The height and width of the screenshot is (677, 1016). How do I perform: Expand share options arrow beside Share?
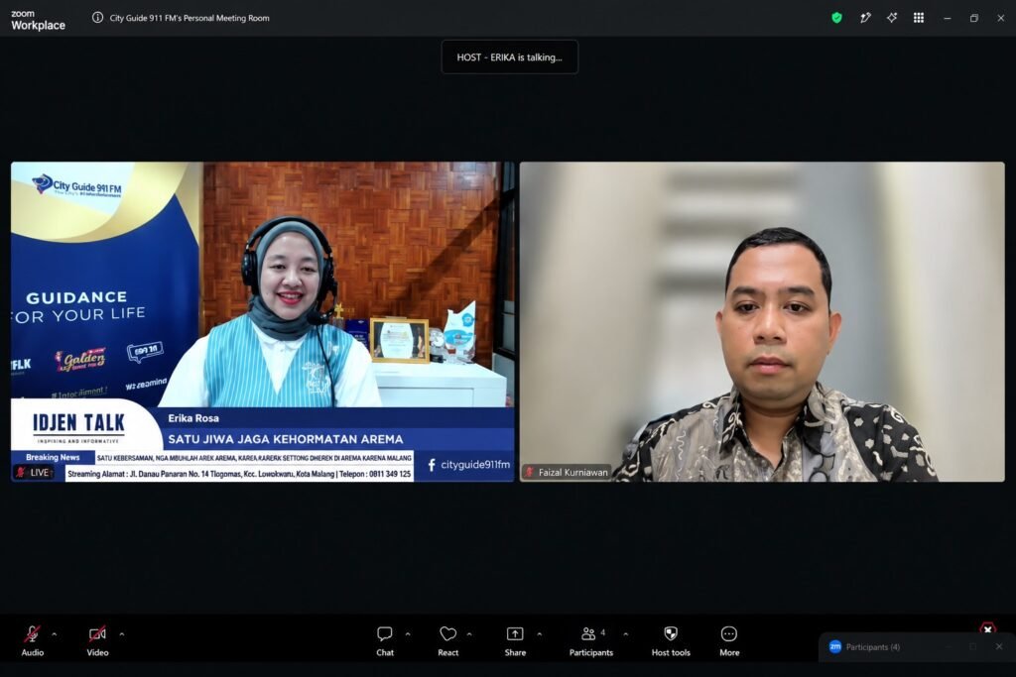coord(539,634)
